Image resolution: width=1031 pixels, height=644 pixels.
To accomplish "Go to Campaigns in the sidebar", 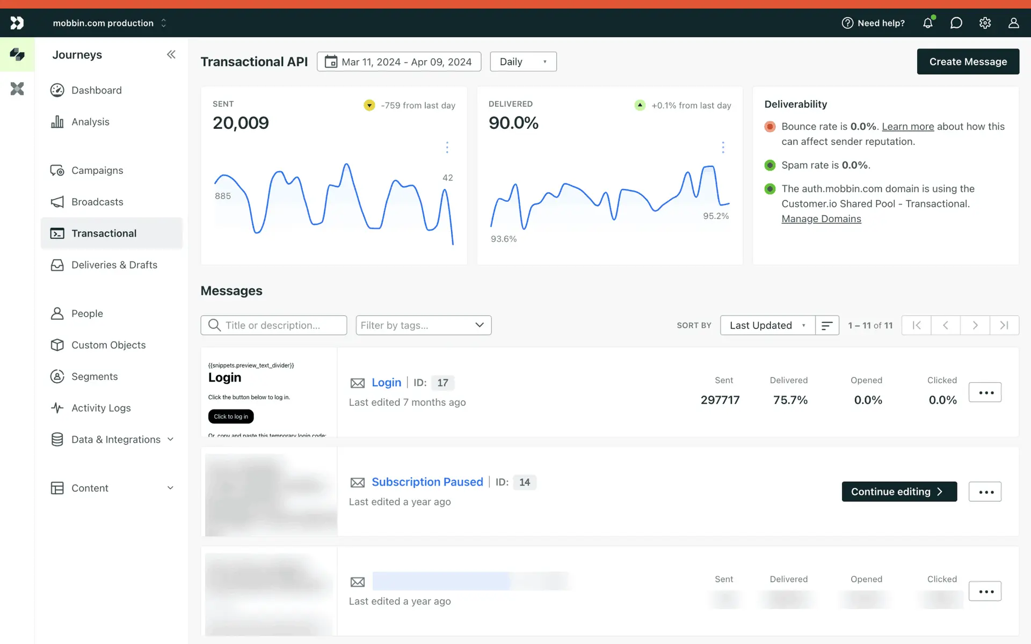I will pos(97,170).
